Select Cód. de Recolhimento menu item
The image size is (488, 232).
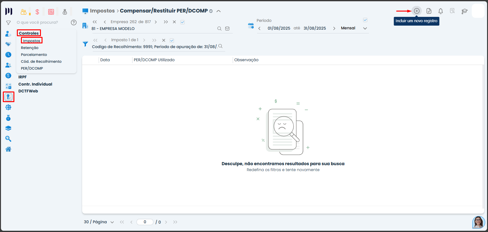(x=41, y=62)
